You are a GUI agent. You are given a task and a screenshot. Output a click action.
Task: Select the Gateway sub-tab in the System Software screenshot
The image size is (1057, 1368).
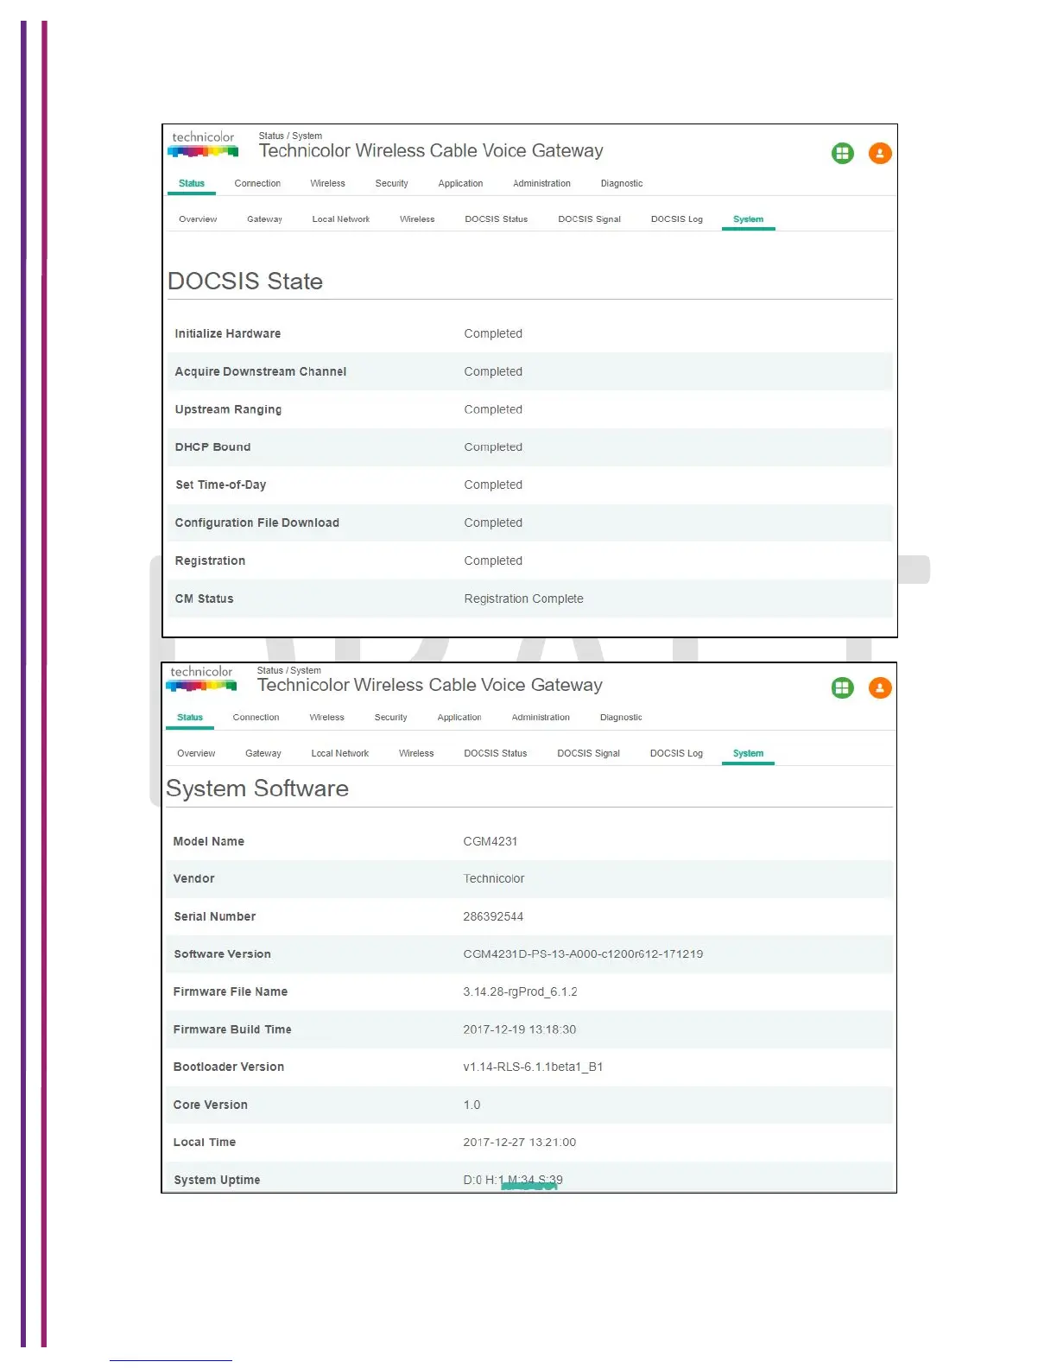coord(263,754)
